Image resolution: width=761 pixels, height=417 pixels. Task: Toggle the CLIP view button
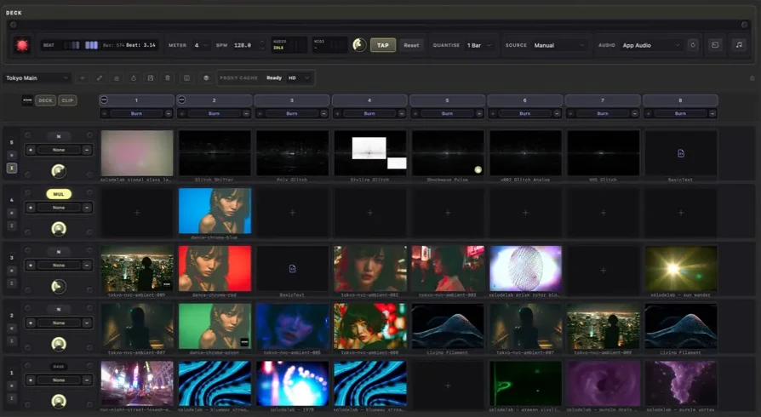[x=67, y=100]
